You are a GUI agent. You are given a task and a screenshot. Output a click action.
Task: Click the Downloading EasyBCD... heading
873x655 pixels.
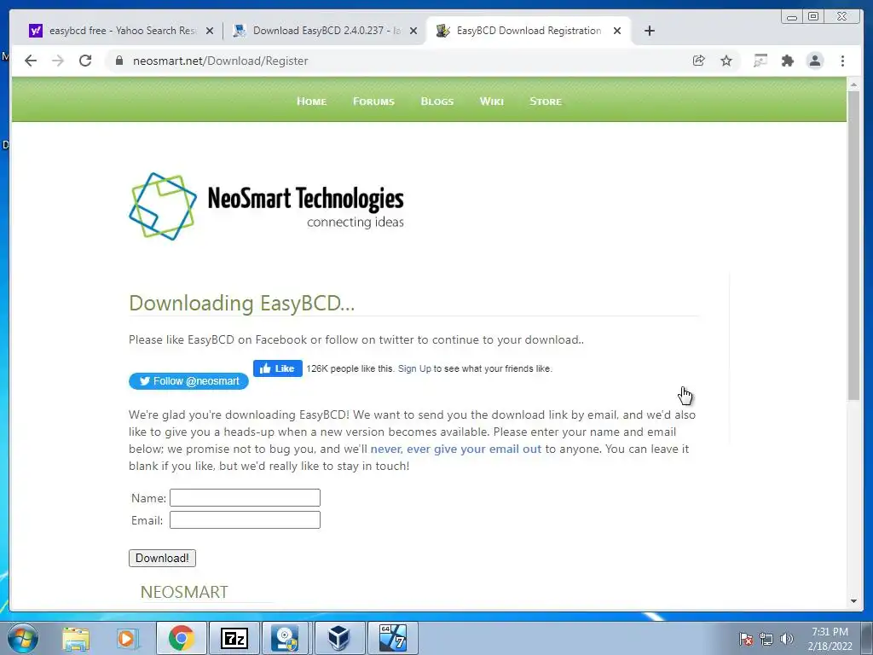pyautogui.click(x=241, y=303)
